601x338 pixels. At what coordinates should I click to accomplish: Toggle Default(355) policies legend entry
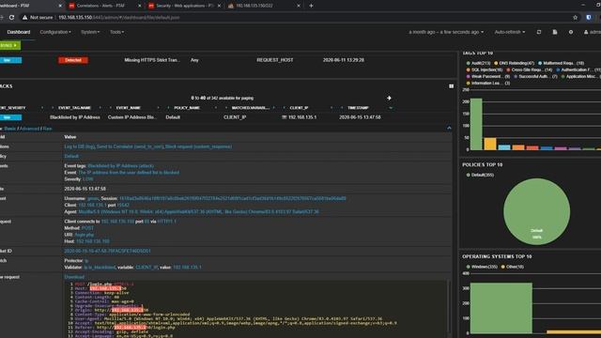coord(480,176)
